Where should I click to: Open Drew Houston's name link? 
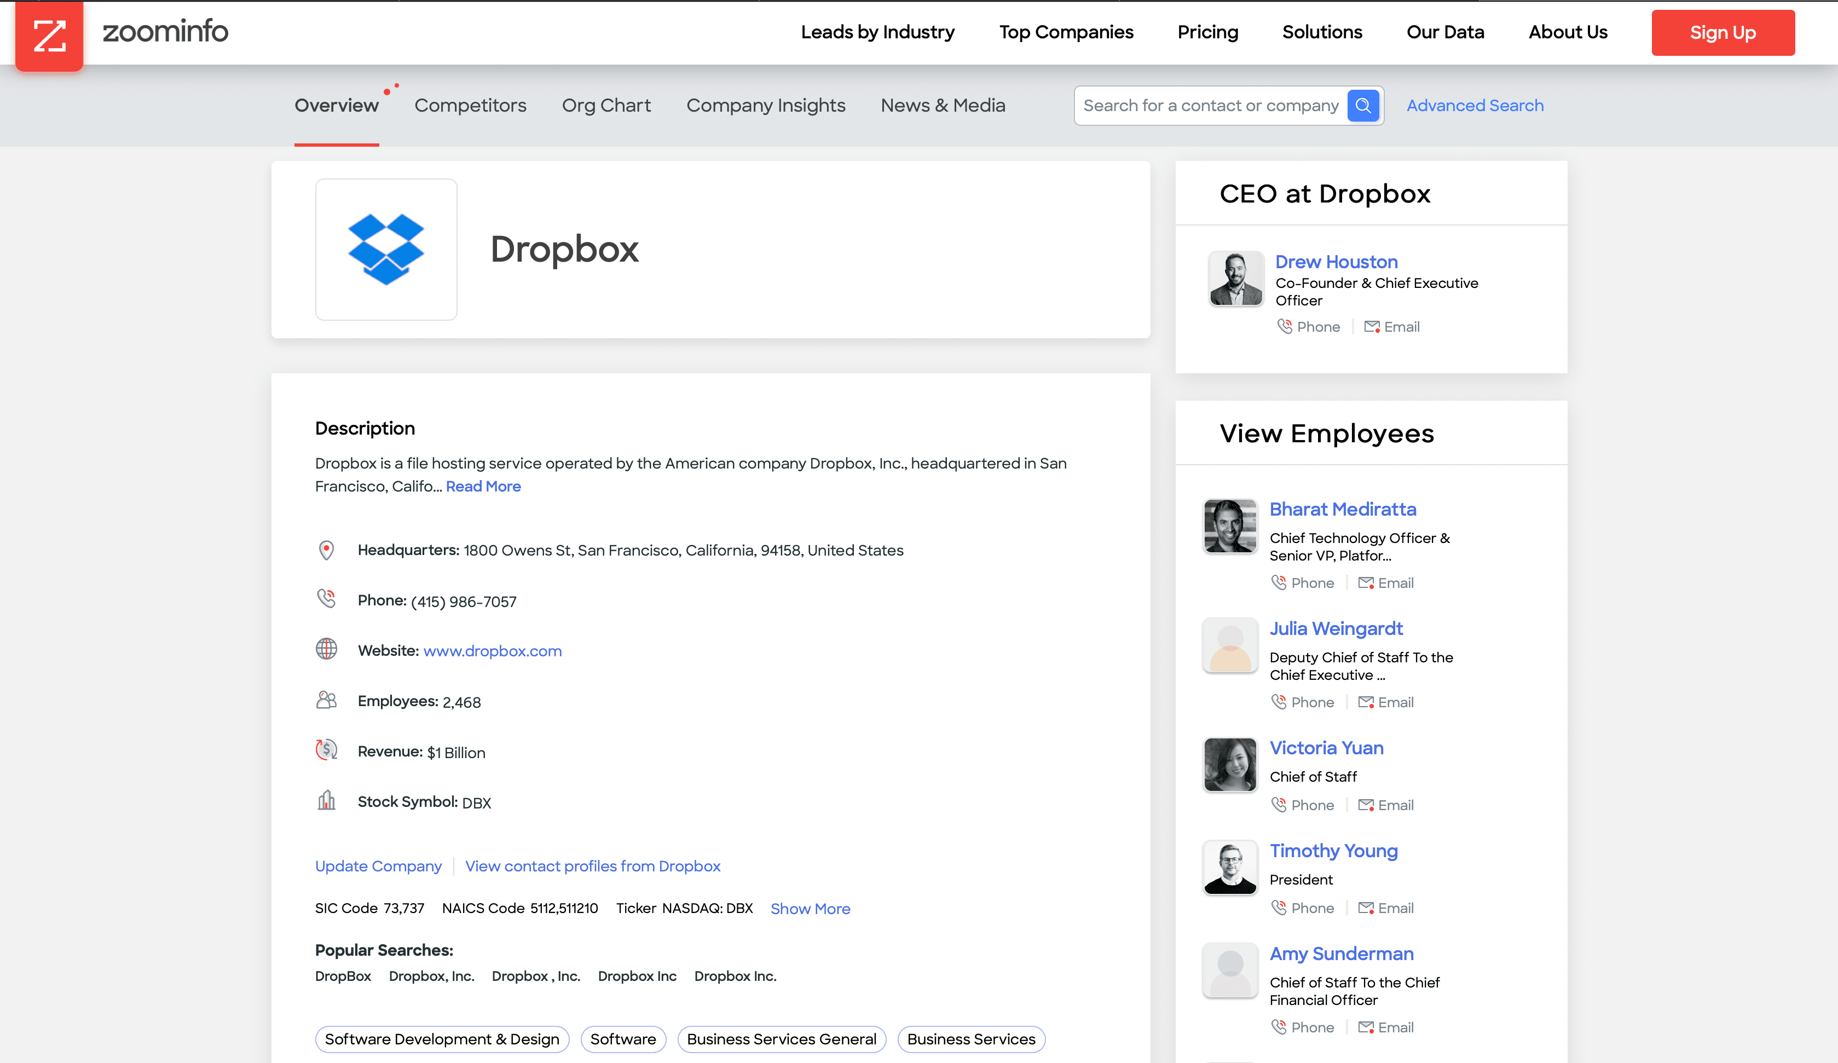[x=1336, y=261]
